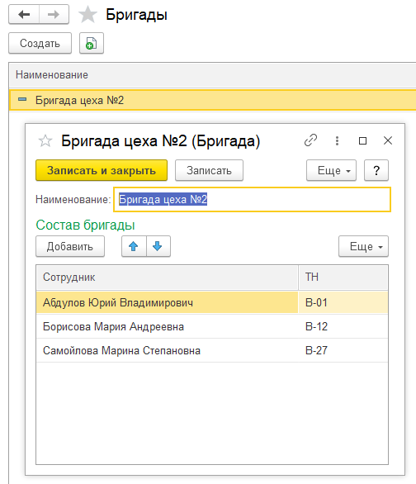Image resolution: width=416 pixels, height=484 pixels.
Task: Mark Бригада цеха №2 form as favorite
Action: click(x=45, y=141)
